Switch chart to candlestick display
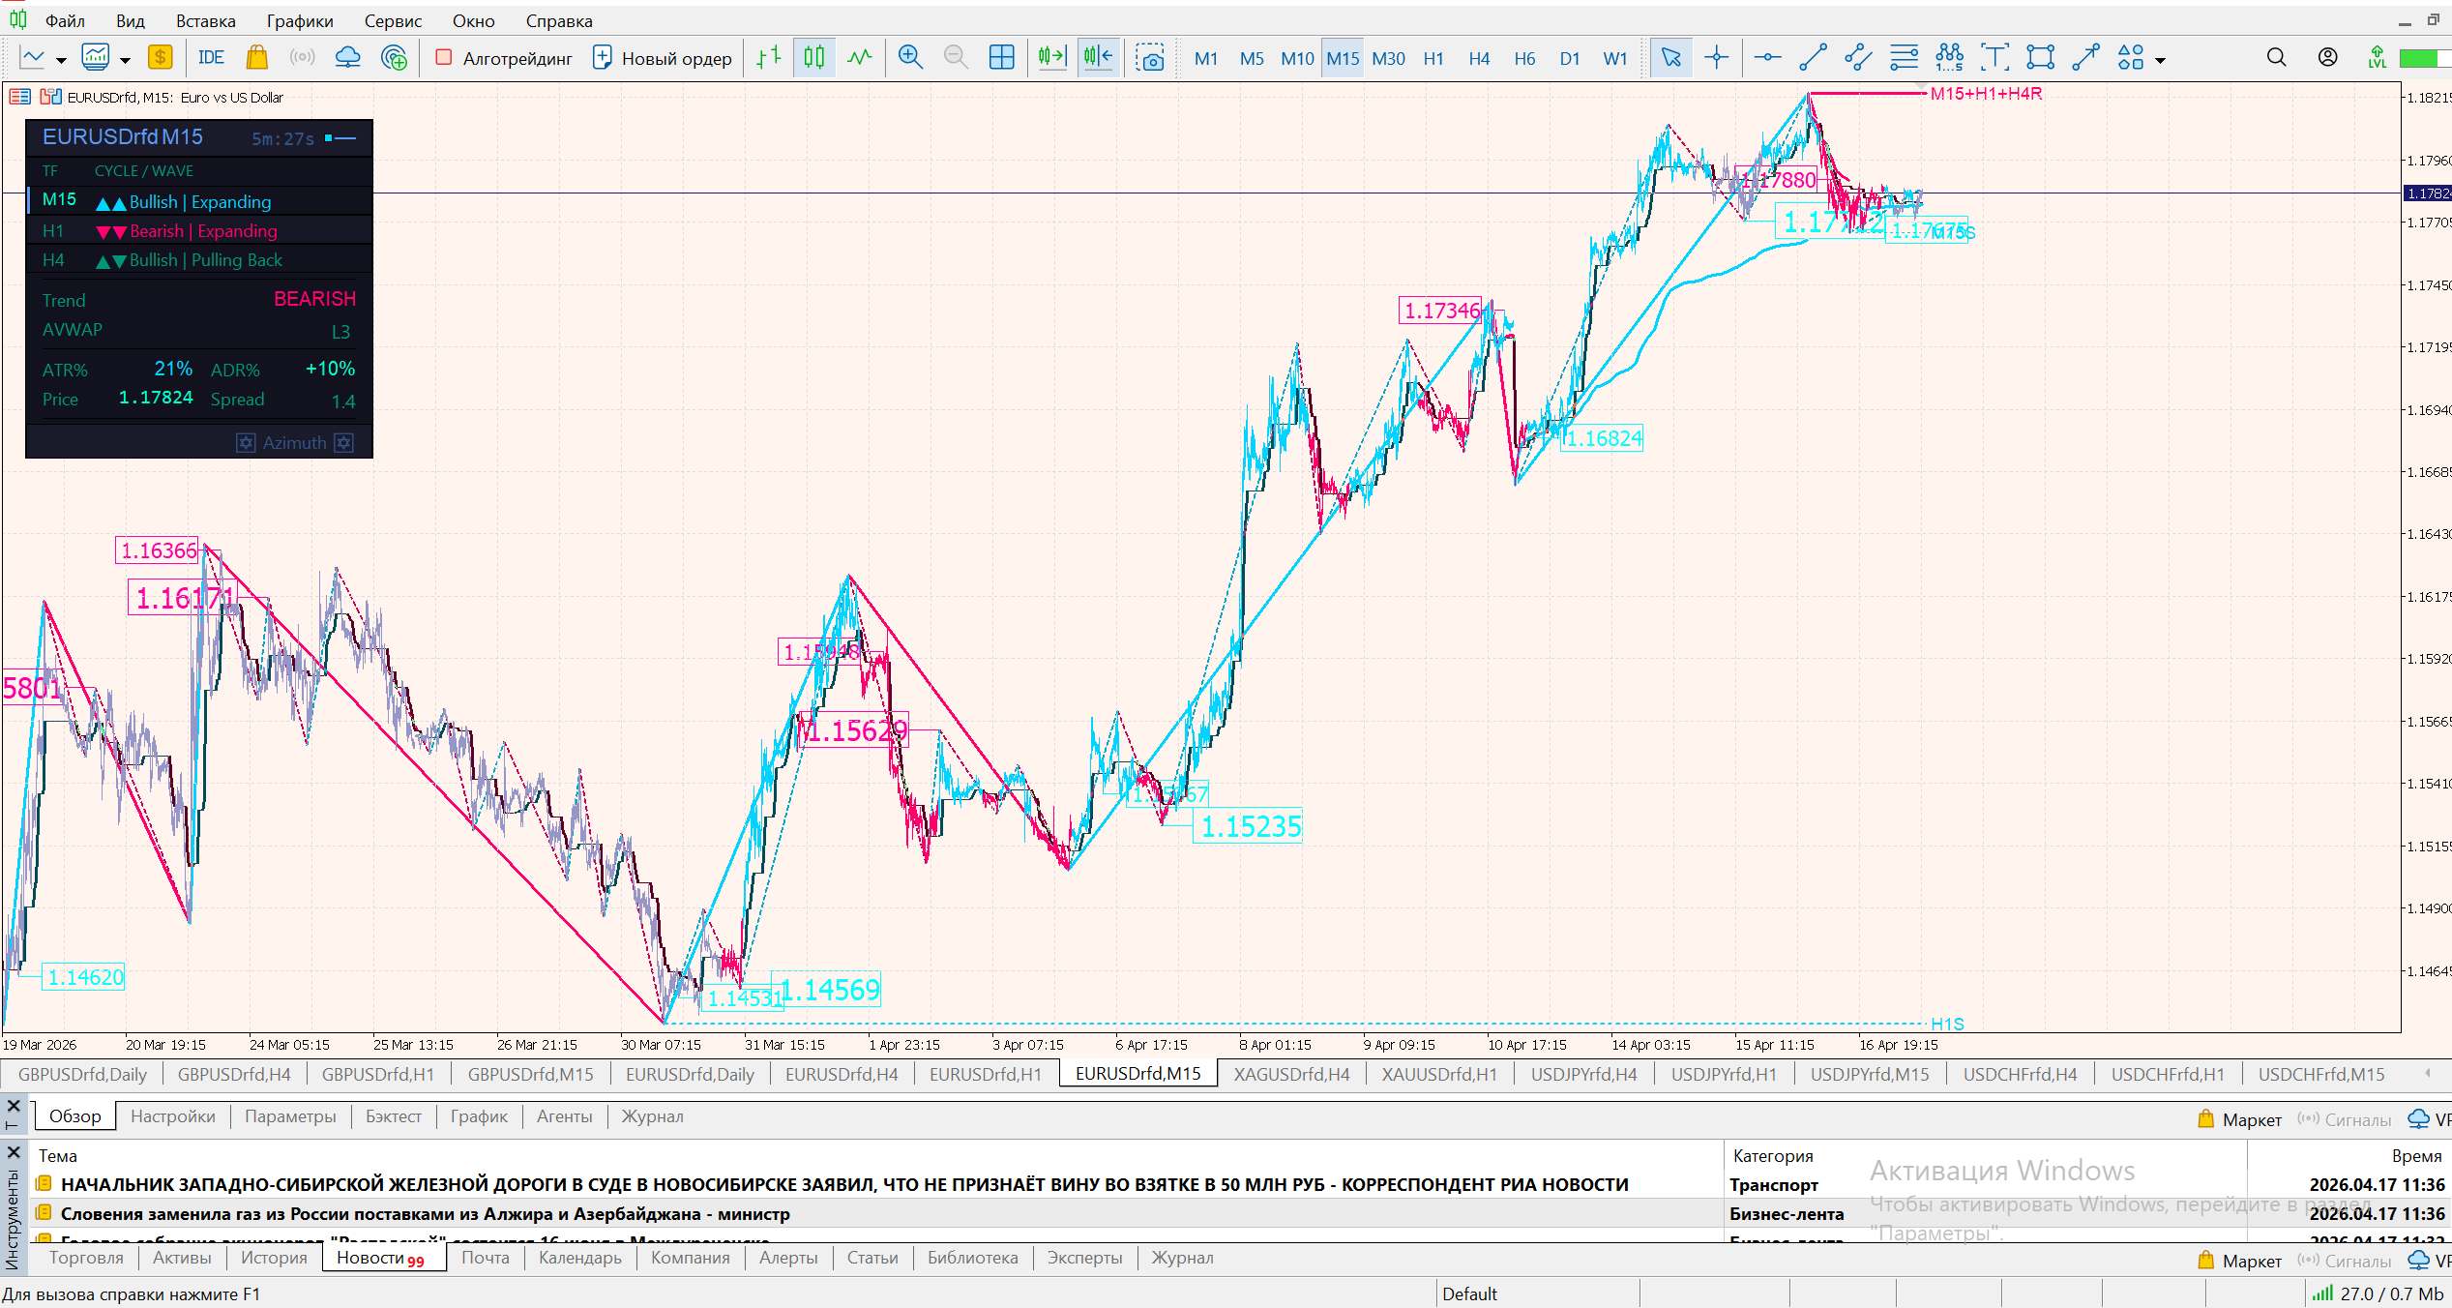This screenshot has width=2452, height=1308. (814, 58)
